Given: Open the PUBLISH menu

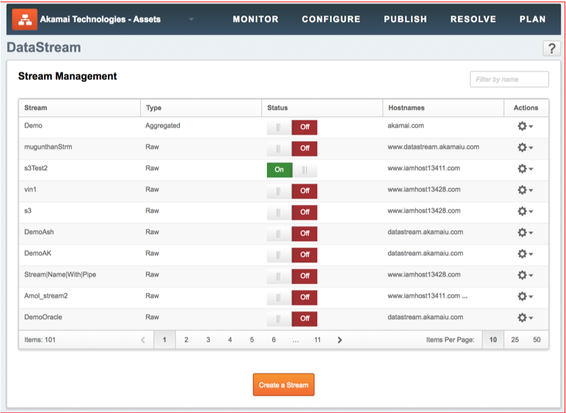Looking at the screenshot, I should click(x=405, y=19).
